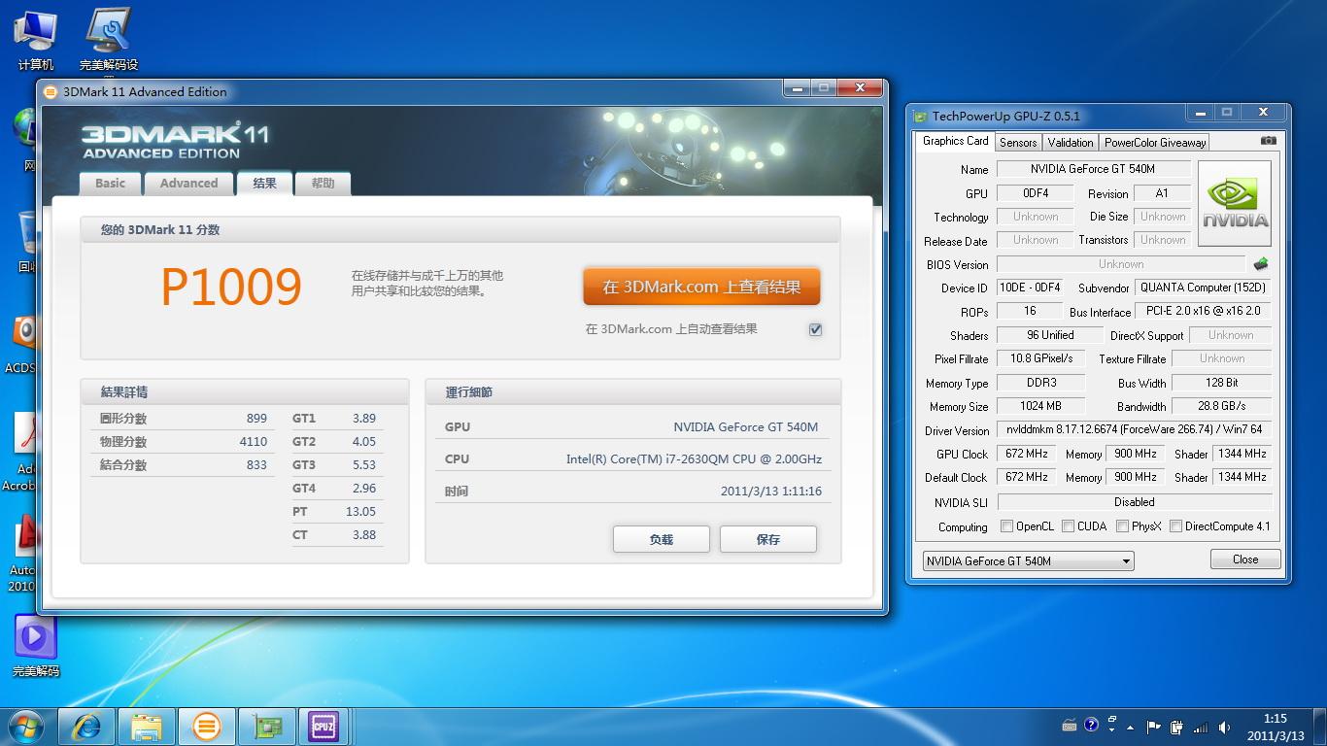This screenshot has width=1327, height=746.
Task: Click the volume speaker tray icon
Action: coord(1224,727)
